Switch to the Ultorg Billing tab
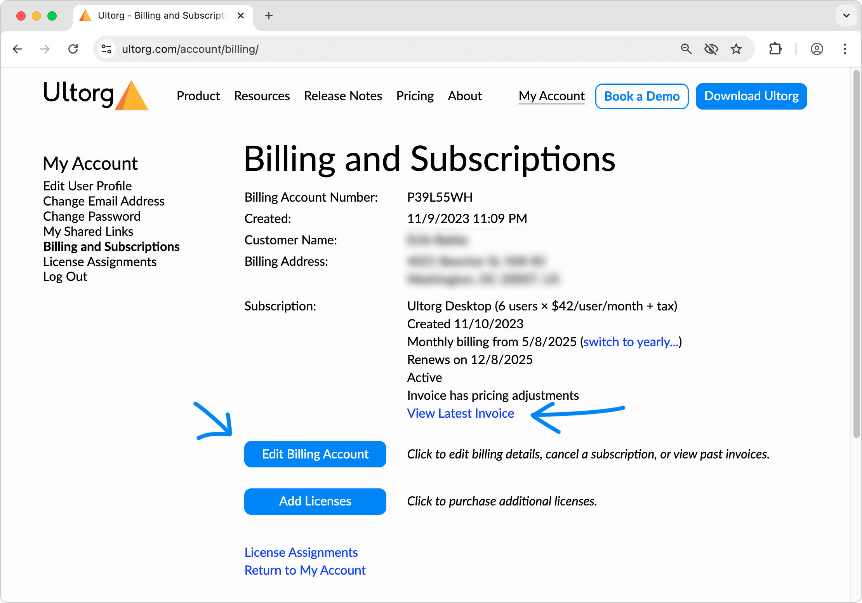 point(155,16)
